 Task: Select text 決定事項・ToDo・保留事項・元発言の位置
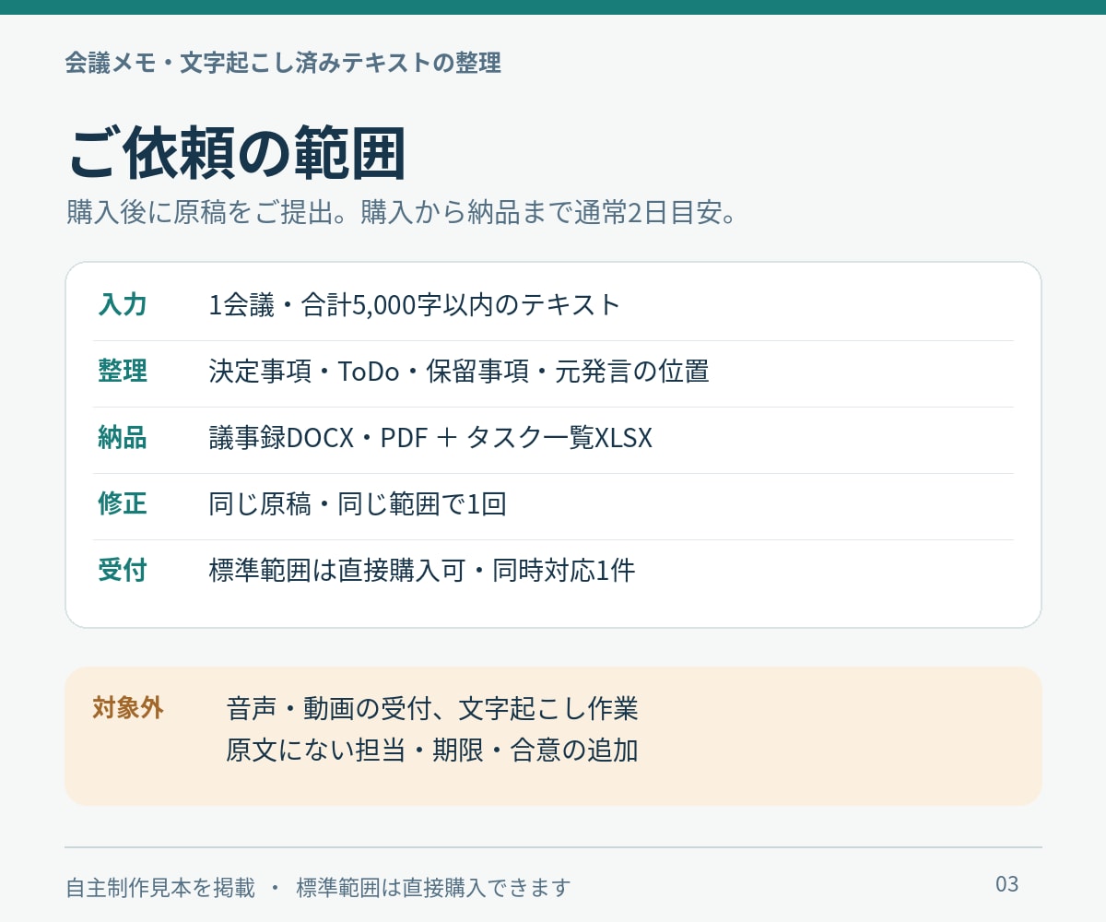(459, 372)
